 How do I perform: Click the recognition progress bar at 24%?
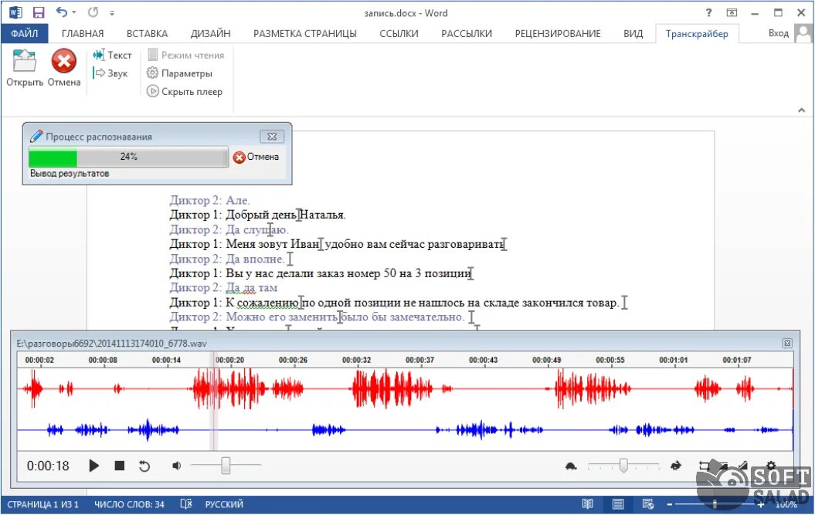point(128,157)
